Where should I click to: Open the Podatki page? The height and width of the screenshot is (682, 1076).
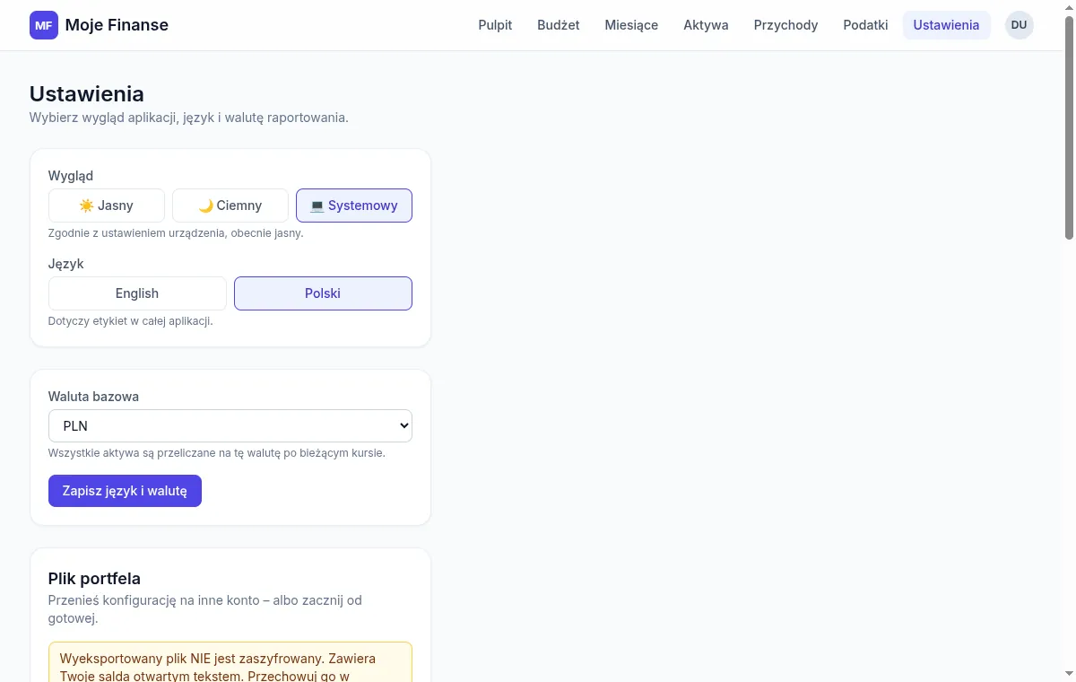pyautogui.click(x=865, y=25)
